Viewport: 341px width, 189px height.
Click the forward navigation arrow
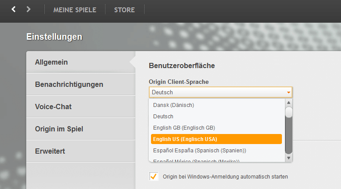click(x=28, y=9)
